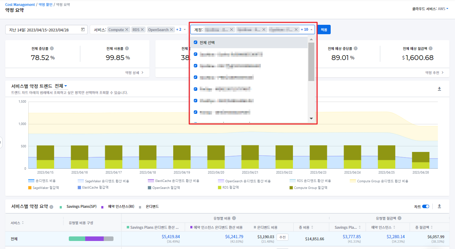This screenshot has width=455, height=249.
Task: Click the 적용 apply button
Action: (x=324, y=30)
